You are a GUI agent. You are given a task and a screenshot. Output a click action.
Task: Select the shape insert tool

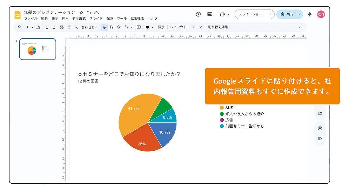[119, 27]
